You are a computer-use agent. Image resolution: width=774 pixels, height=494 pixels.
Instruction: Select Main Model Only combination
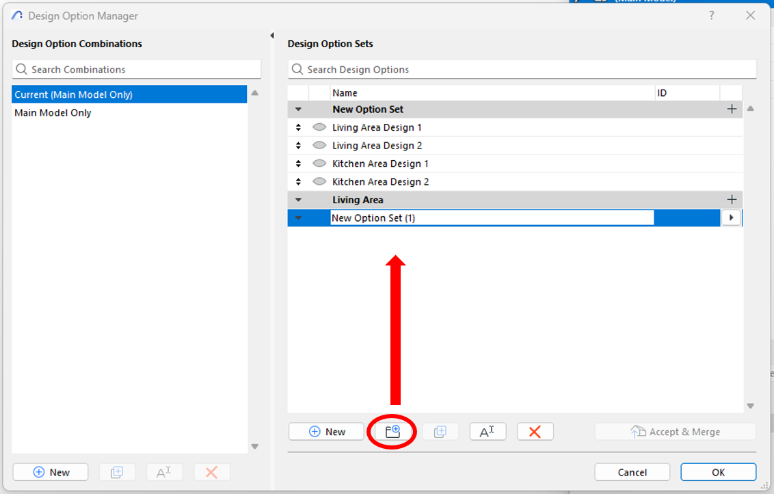[53, 113]
